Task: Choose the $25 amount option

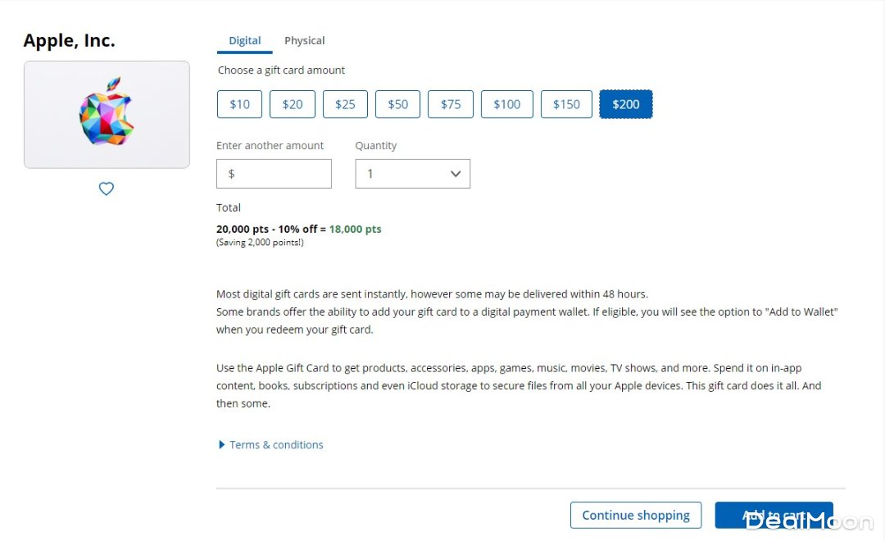Action: [345, 104]
